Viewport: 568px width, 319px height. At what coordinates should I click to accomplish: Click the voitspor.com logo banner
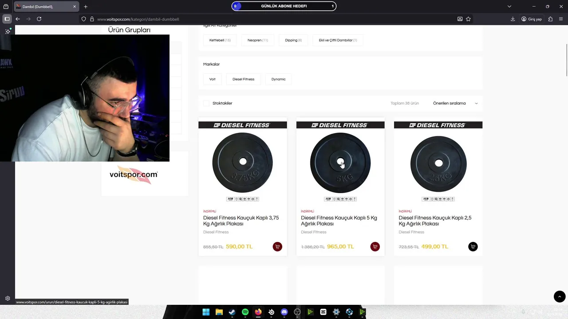point(134,174)
